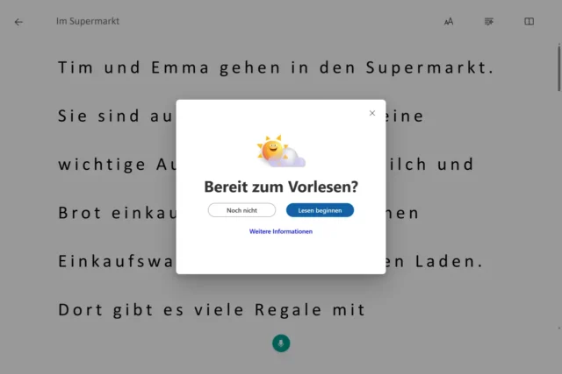Screen dimensions: 562x374
Task: Open the Weitere Informationen link
Action: click(x=281, y=231)
